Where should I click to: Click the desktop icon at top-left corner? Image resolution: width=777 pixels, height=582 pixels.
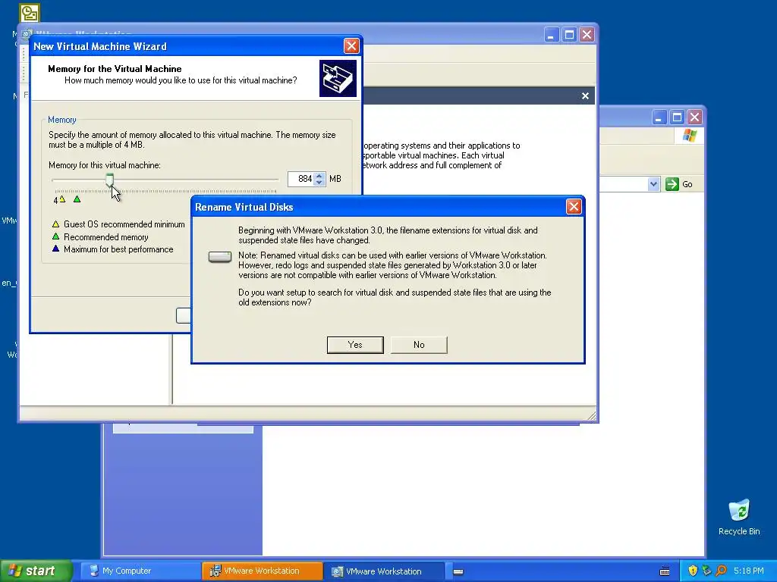(30, 13)
